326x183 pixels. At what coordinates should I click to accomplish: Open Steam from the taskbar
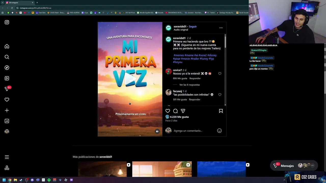click(x=21, y=180)
